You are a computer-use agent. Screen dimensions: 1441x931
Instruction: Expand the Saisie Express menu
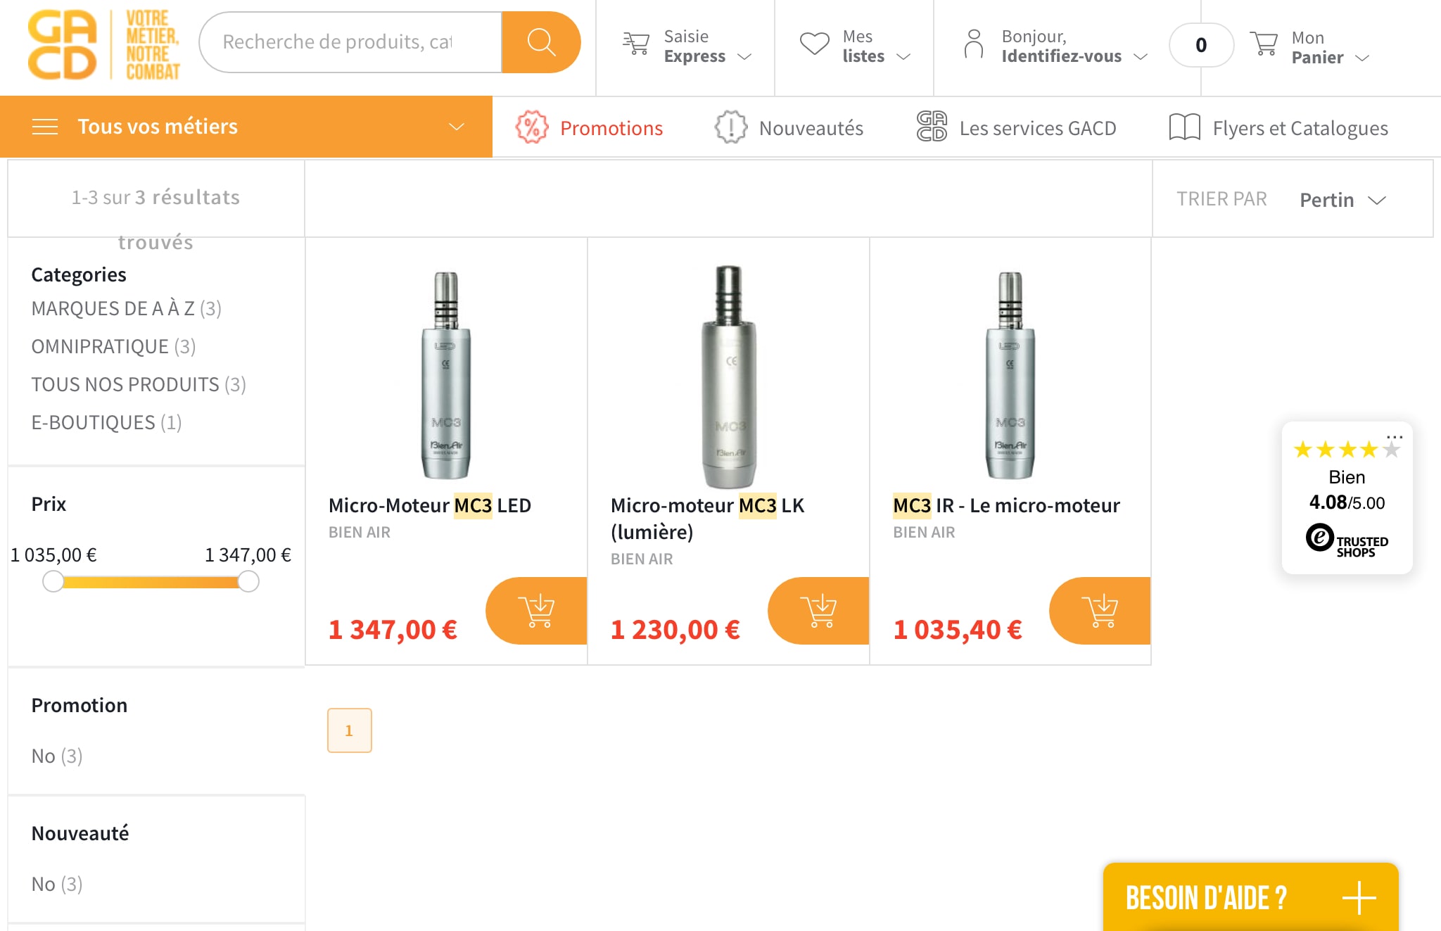(687, 46)
